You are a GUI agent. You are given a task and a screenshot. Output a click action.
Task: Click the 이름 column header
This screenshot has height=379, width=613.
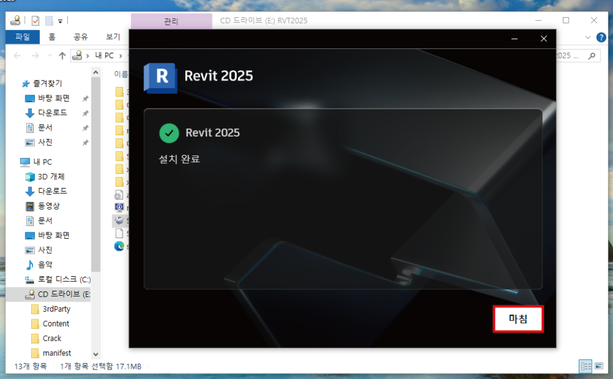[121, 74]
